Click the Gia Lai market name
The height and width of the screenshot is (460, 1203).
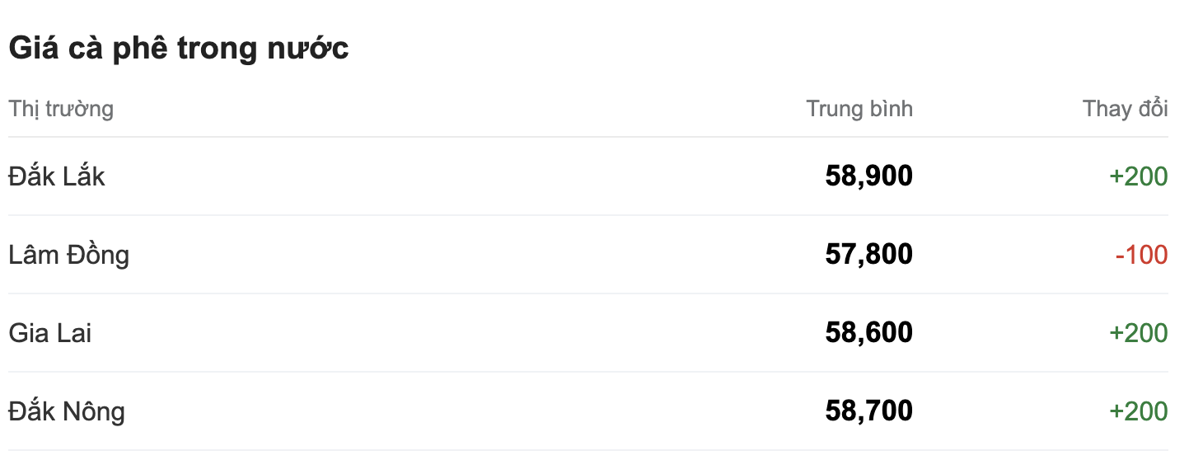point(50,333)
